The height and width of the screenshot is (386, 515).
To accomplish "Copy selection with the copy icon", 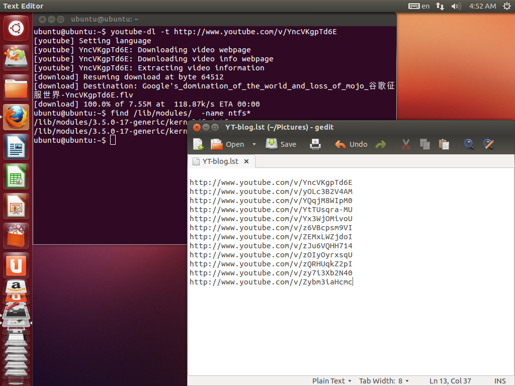I will point(424,144).
